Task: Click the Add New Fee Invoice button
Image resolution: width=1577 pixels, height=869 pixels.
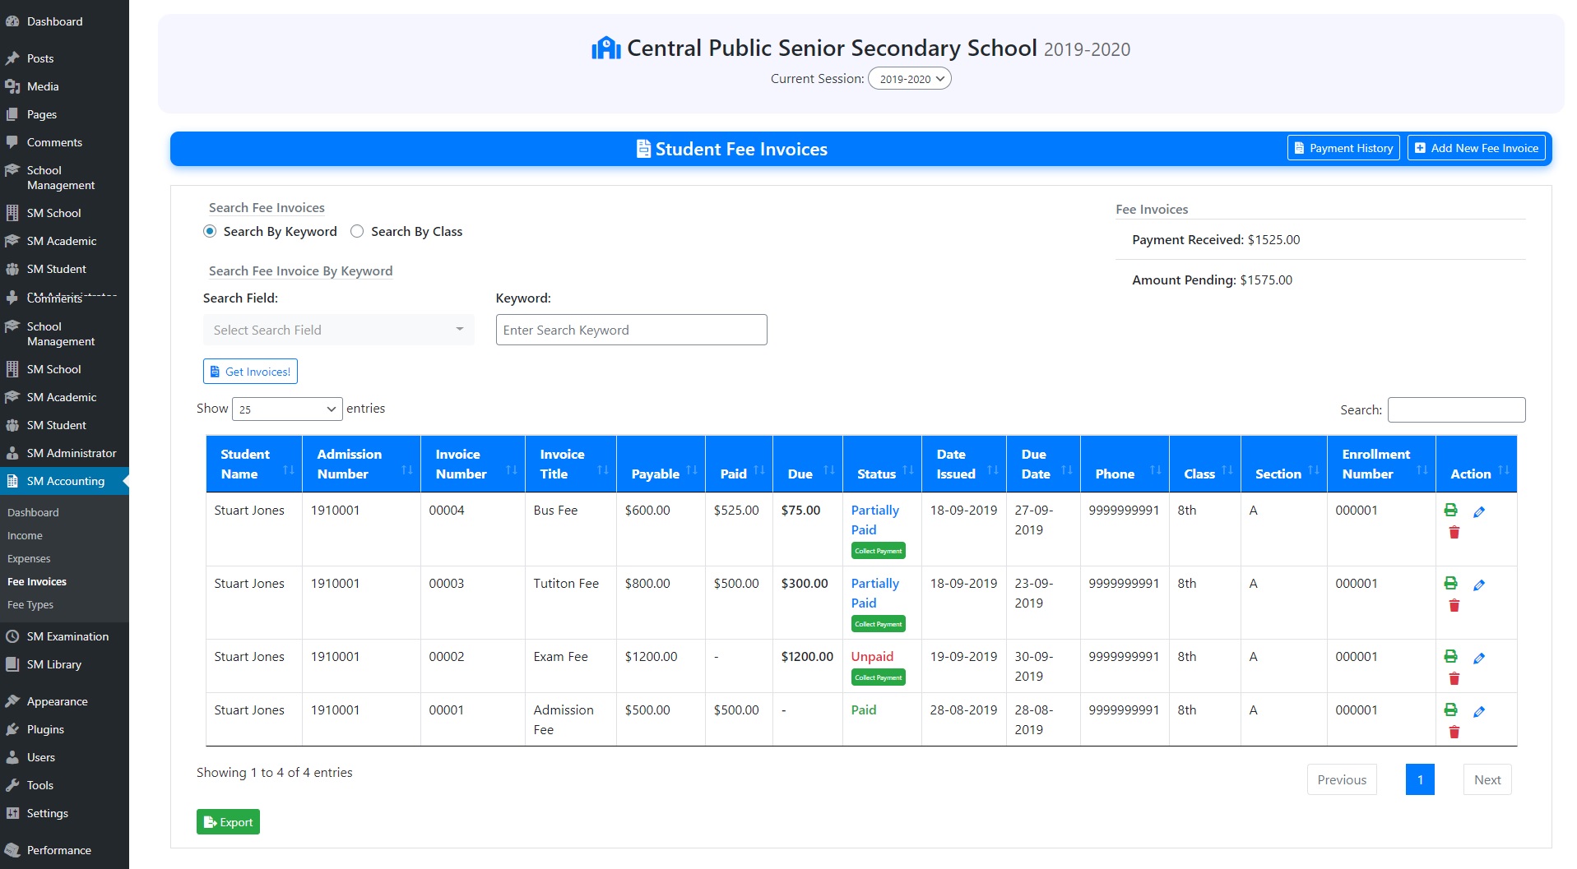Action: (x=1476, y=148)
